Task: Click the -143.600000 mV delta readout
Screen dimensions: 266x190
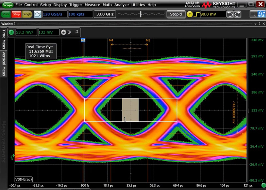Action: 234,112
